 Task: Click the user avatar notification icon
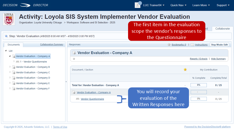pos(137,5)
